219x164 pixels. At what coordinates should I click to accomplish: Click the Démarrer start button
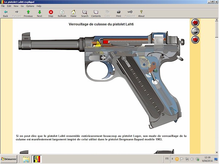pyautogui.click(x=9, y=159)
